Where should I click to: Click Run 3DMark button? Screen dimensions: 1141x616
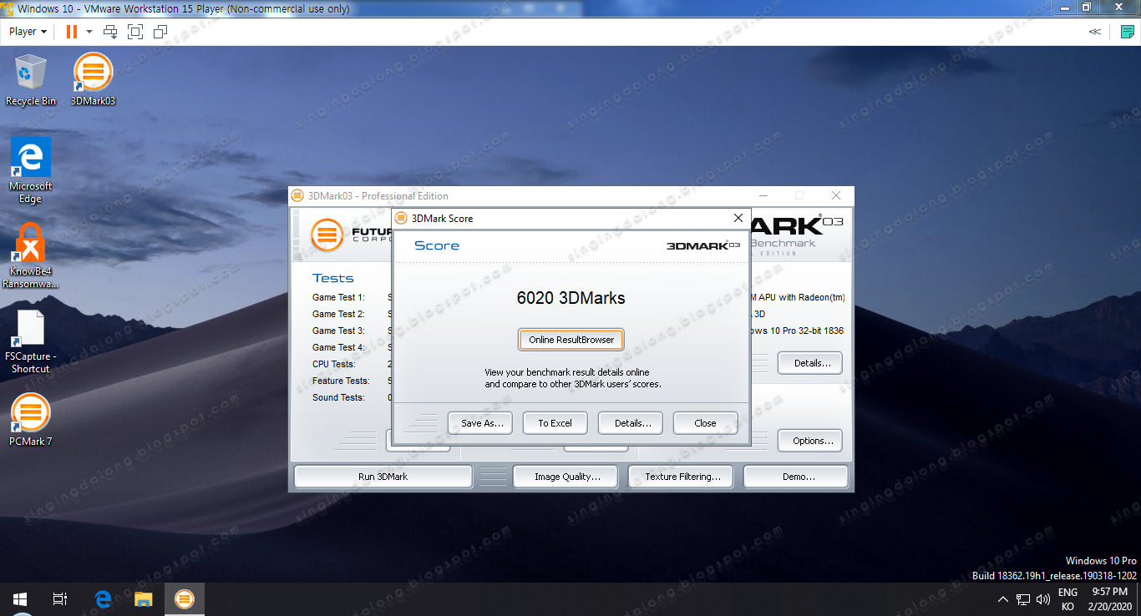coord(383,477)
